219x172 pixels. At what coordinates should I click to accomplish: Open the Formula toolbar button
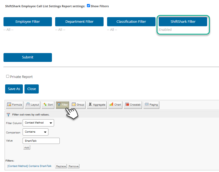point(15,105)
